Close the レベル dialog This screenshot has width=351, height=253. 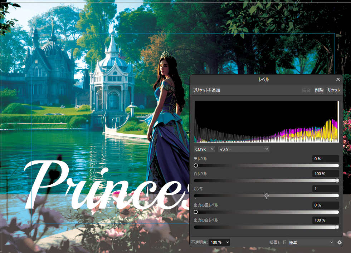tap(338, 79)
